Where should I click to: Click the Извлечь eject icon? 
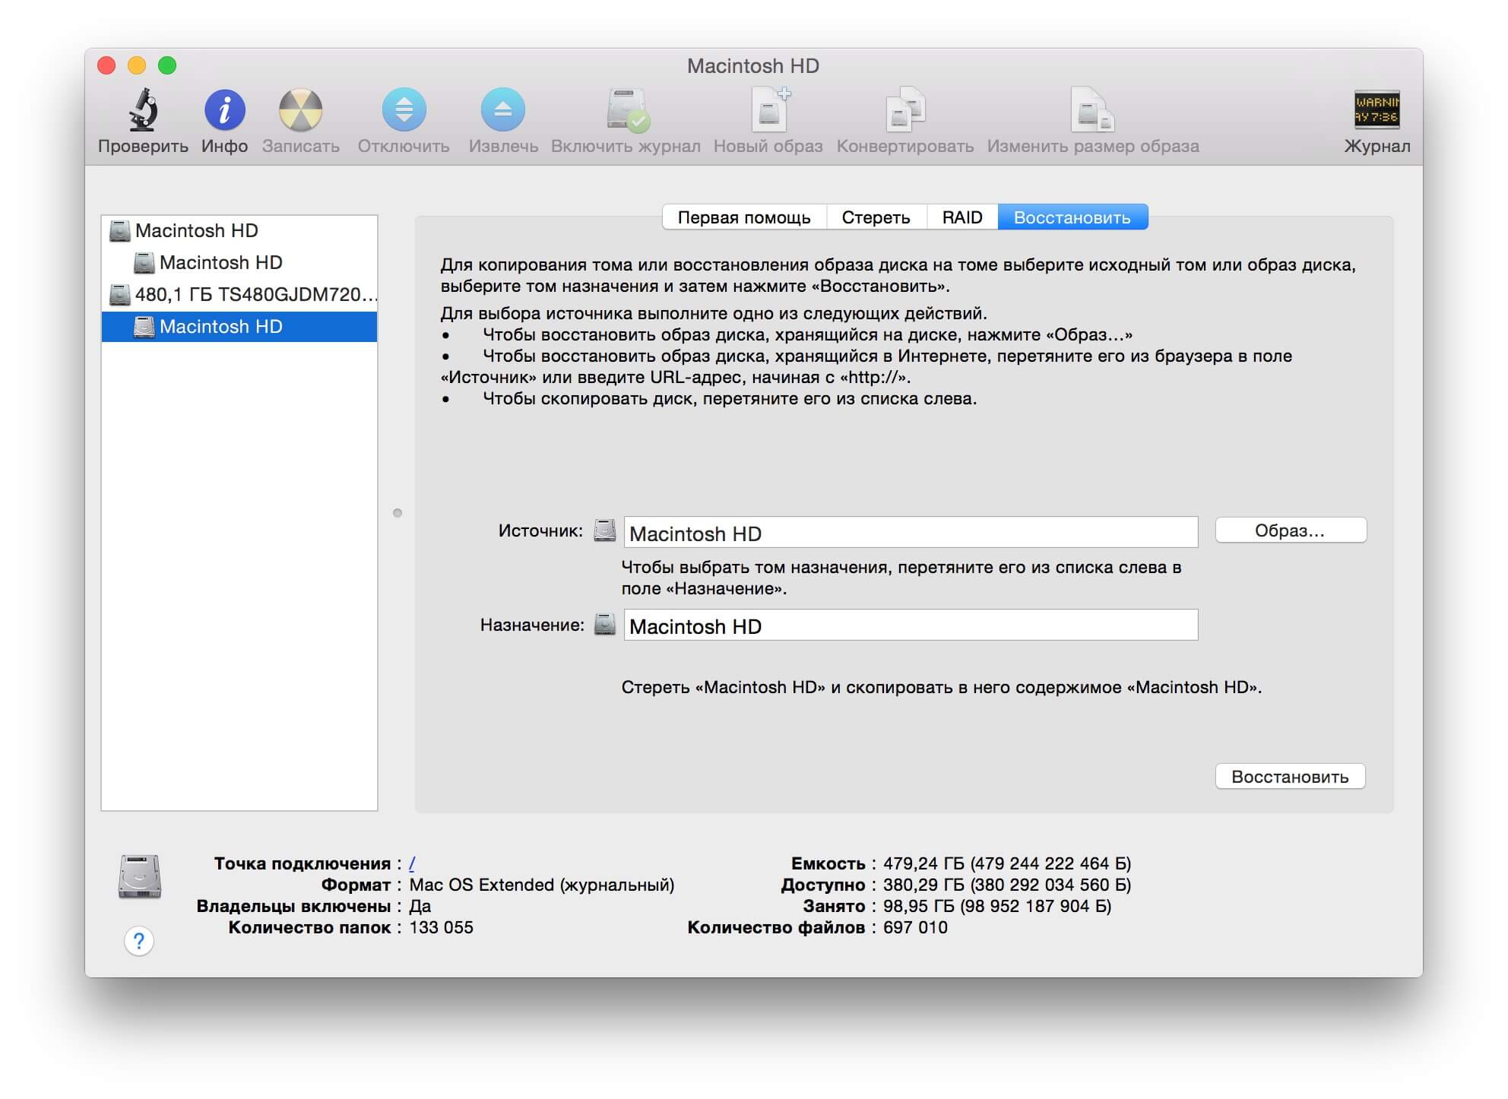pos(502,110)
